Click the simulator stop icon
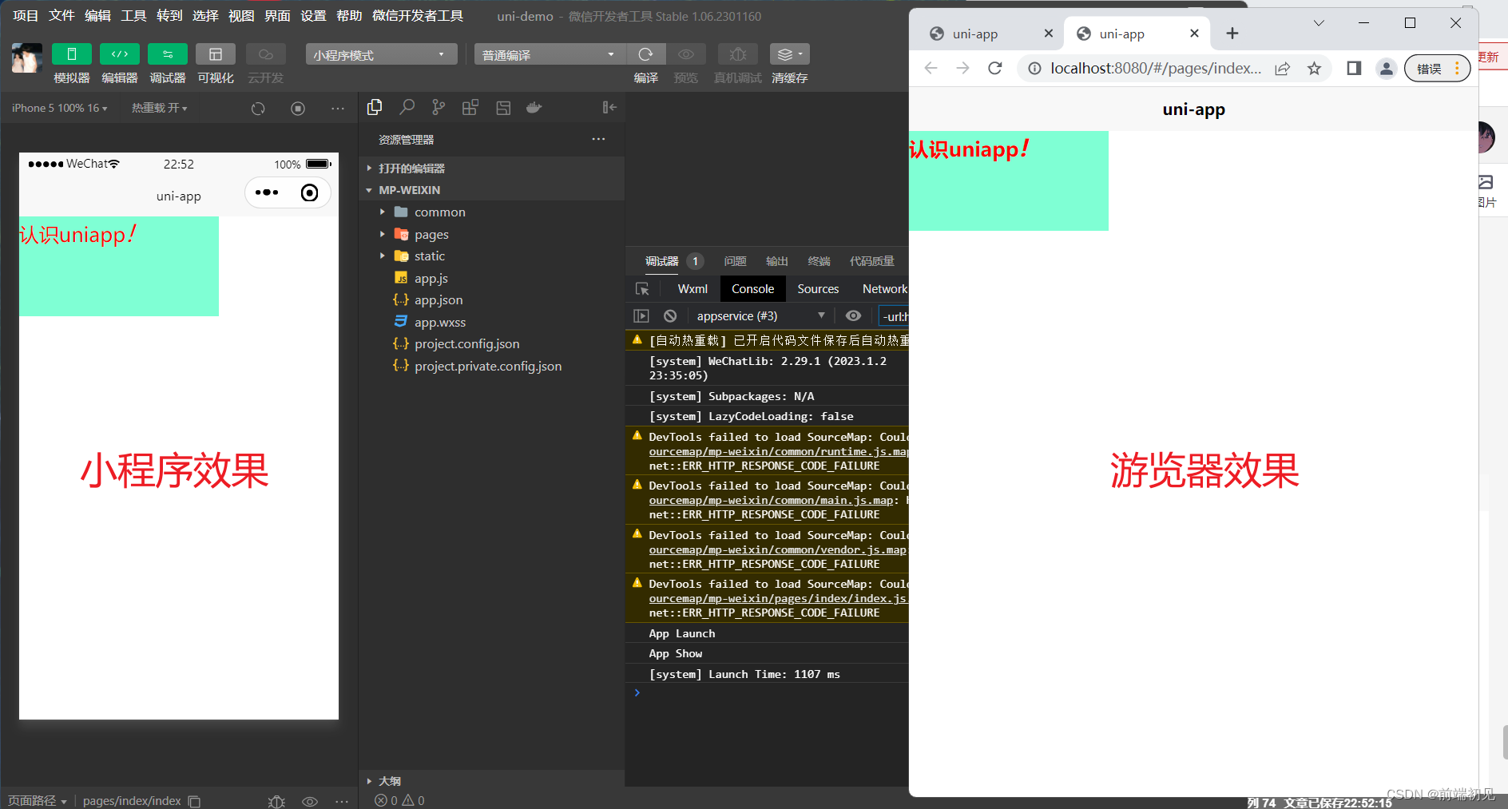Viewport: 1508px width, 809px height. coord(298,109)
